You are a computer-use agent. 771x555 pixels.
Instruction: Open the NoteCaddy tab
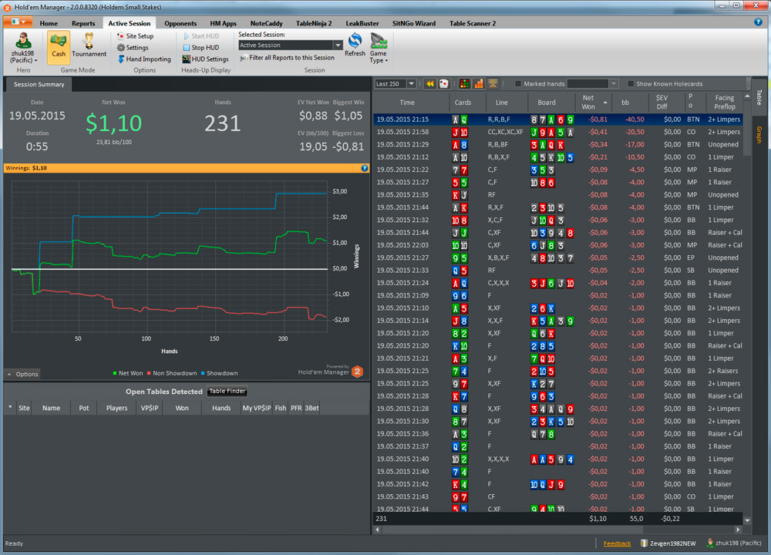point(267,23)
